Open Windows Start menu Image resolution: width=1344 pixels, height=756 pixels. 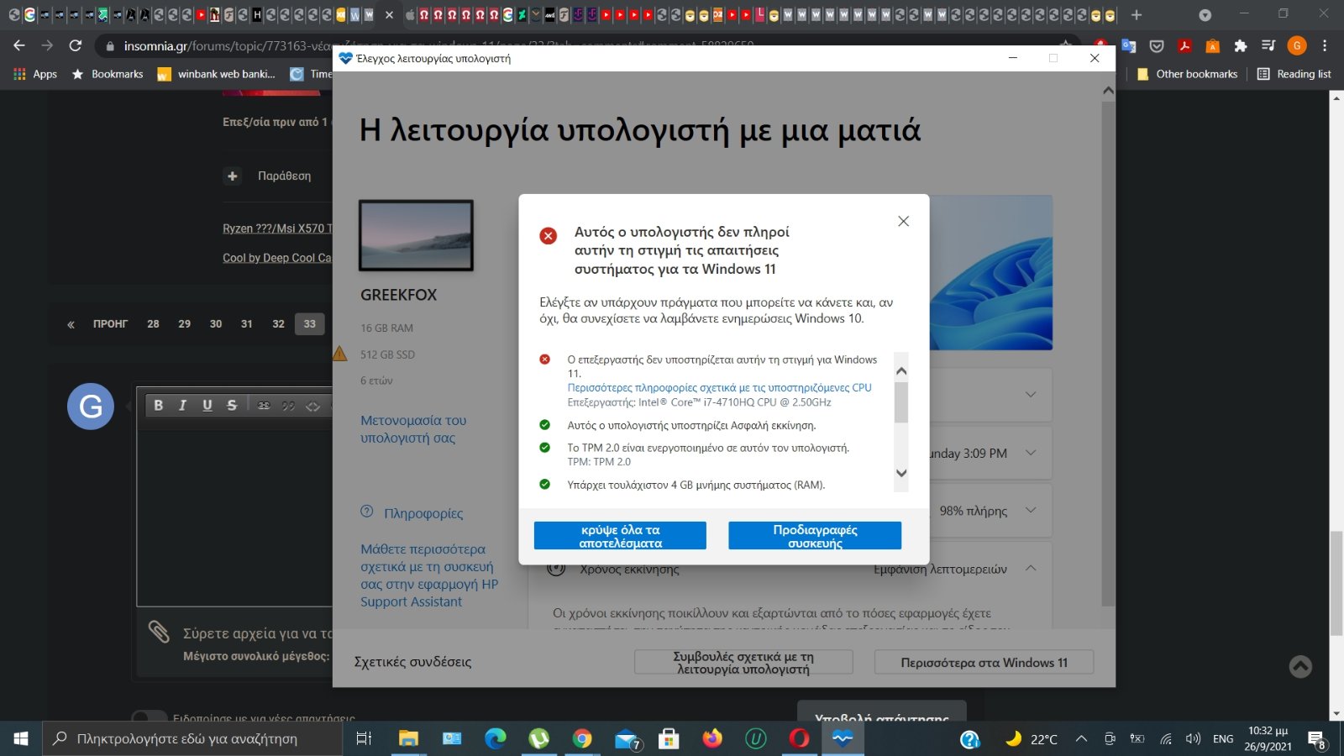point(21,738)
